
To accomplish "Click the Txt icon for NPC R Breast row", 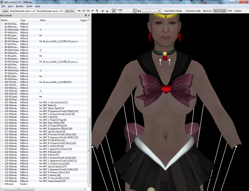I will [x=41, y=152].
